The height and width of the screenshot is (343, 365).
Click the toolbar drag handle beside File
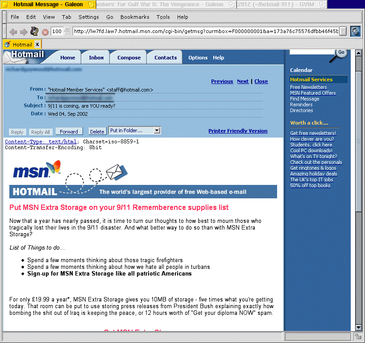point(4,17)
